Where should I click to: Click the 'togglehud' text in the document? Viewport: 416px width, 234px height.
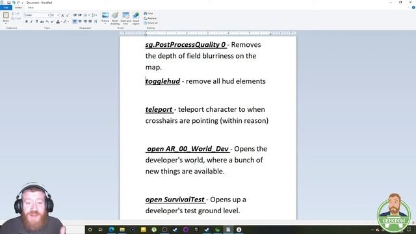(x=162, y=81)
